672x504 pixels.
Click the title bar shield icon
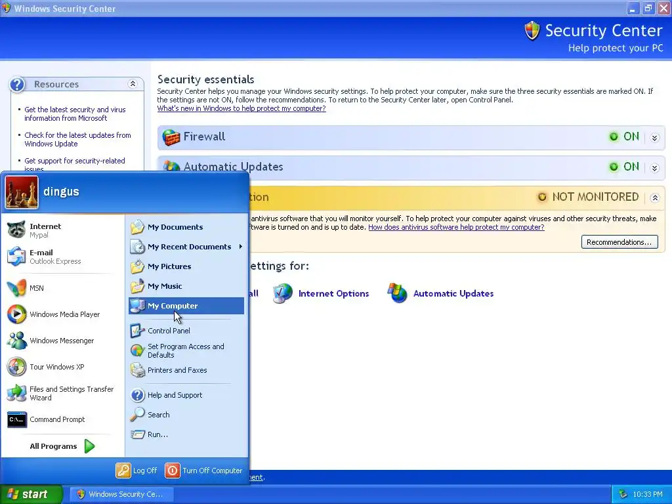(x=6, y=8)
